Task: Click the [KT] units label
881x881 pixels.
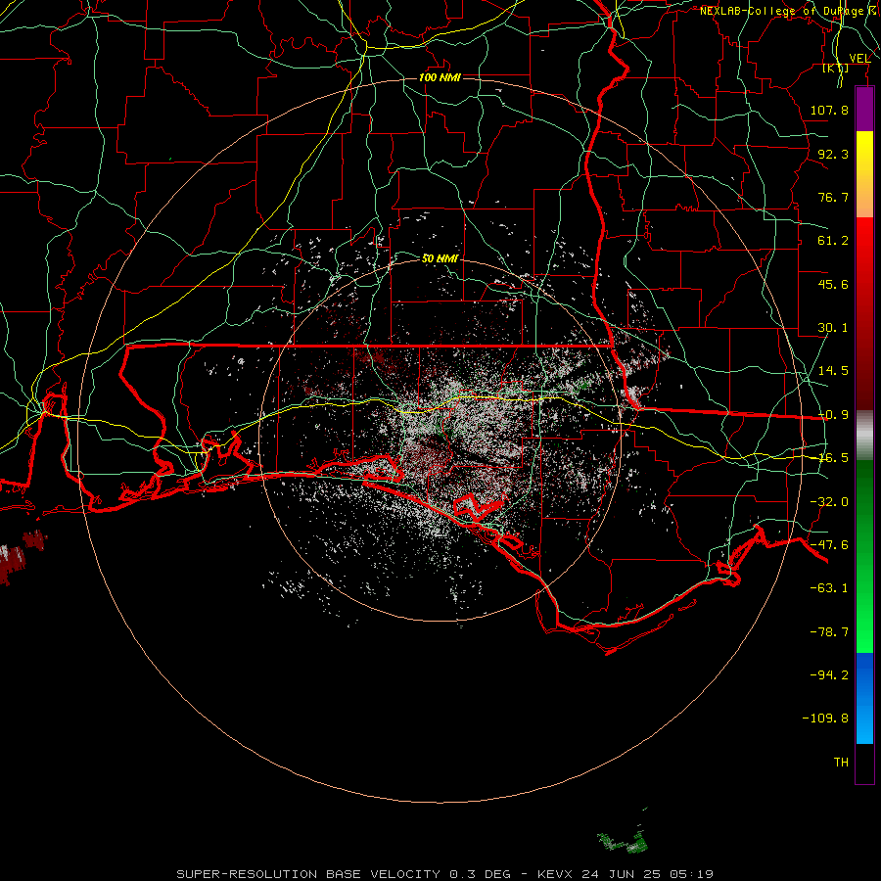Action: click(836, 68)
